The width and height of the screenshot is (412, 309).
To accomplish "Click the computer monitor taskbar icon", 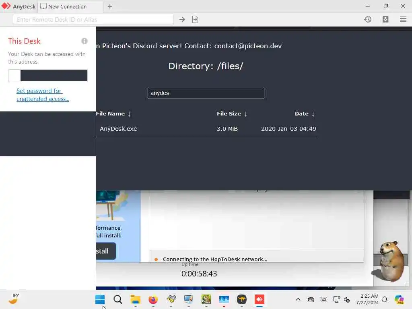I will (188, 299).
